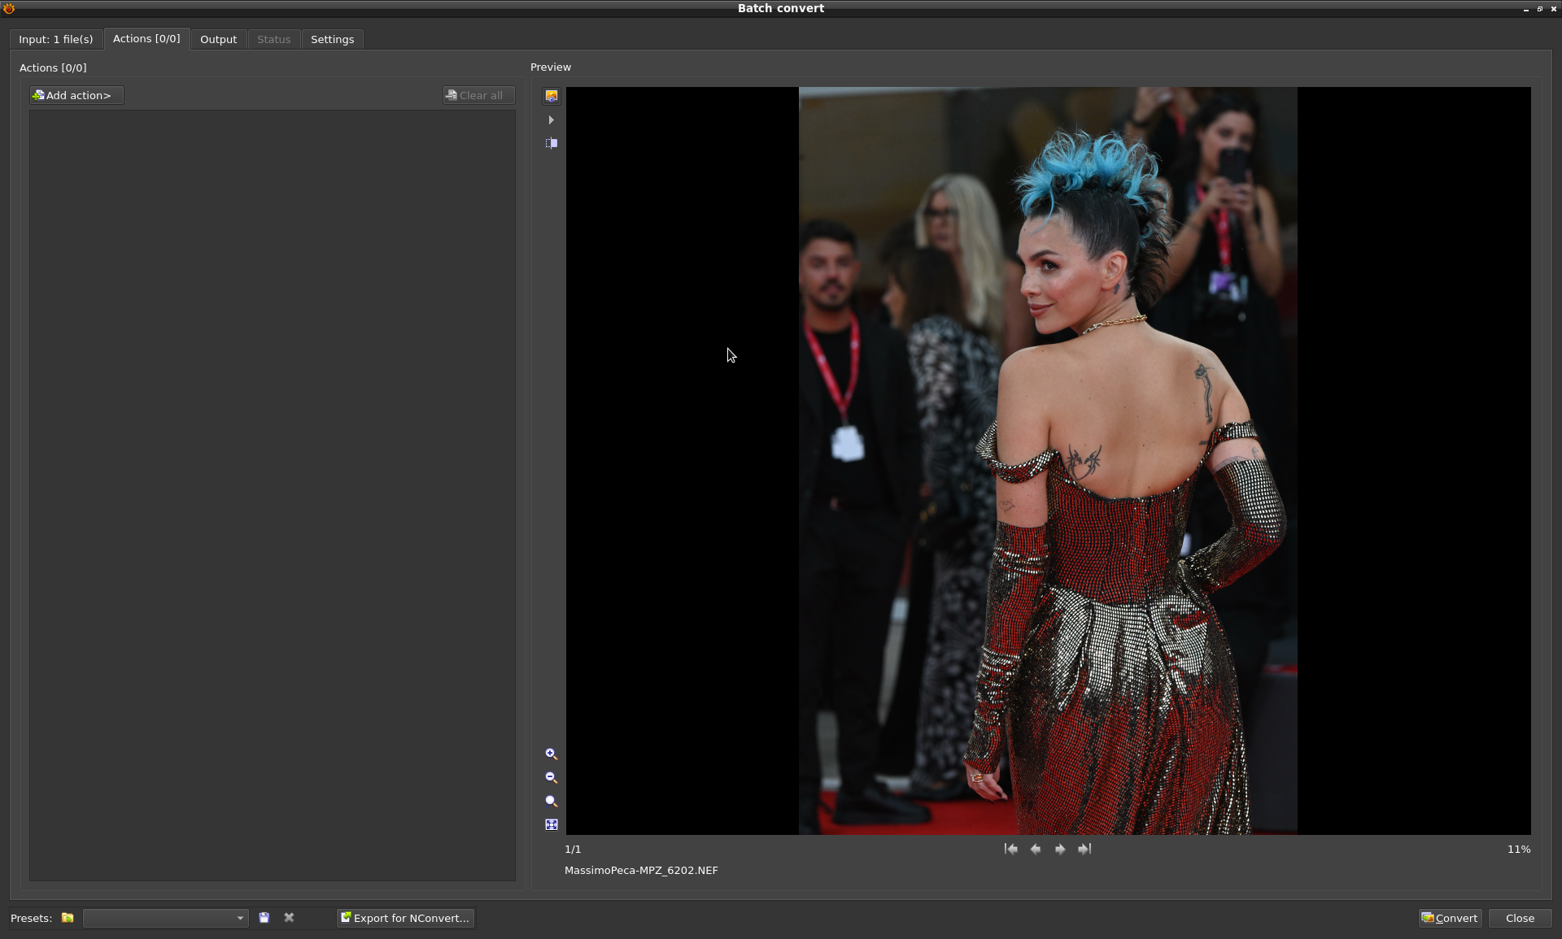The image size is (1562, 939).
Task: Save the current preset with disk icon
Action: coord(264,918)
